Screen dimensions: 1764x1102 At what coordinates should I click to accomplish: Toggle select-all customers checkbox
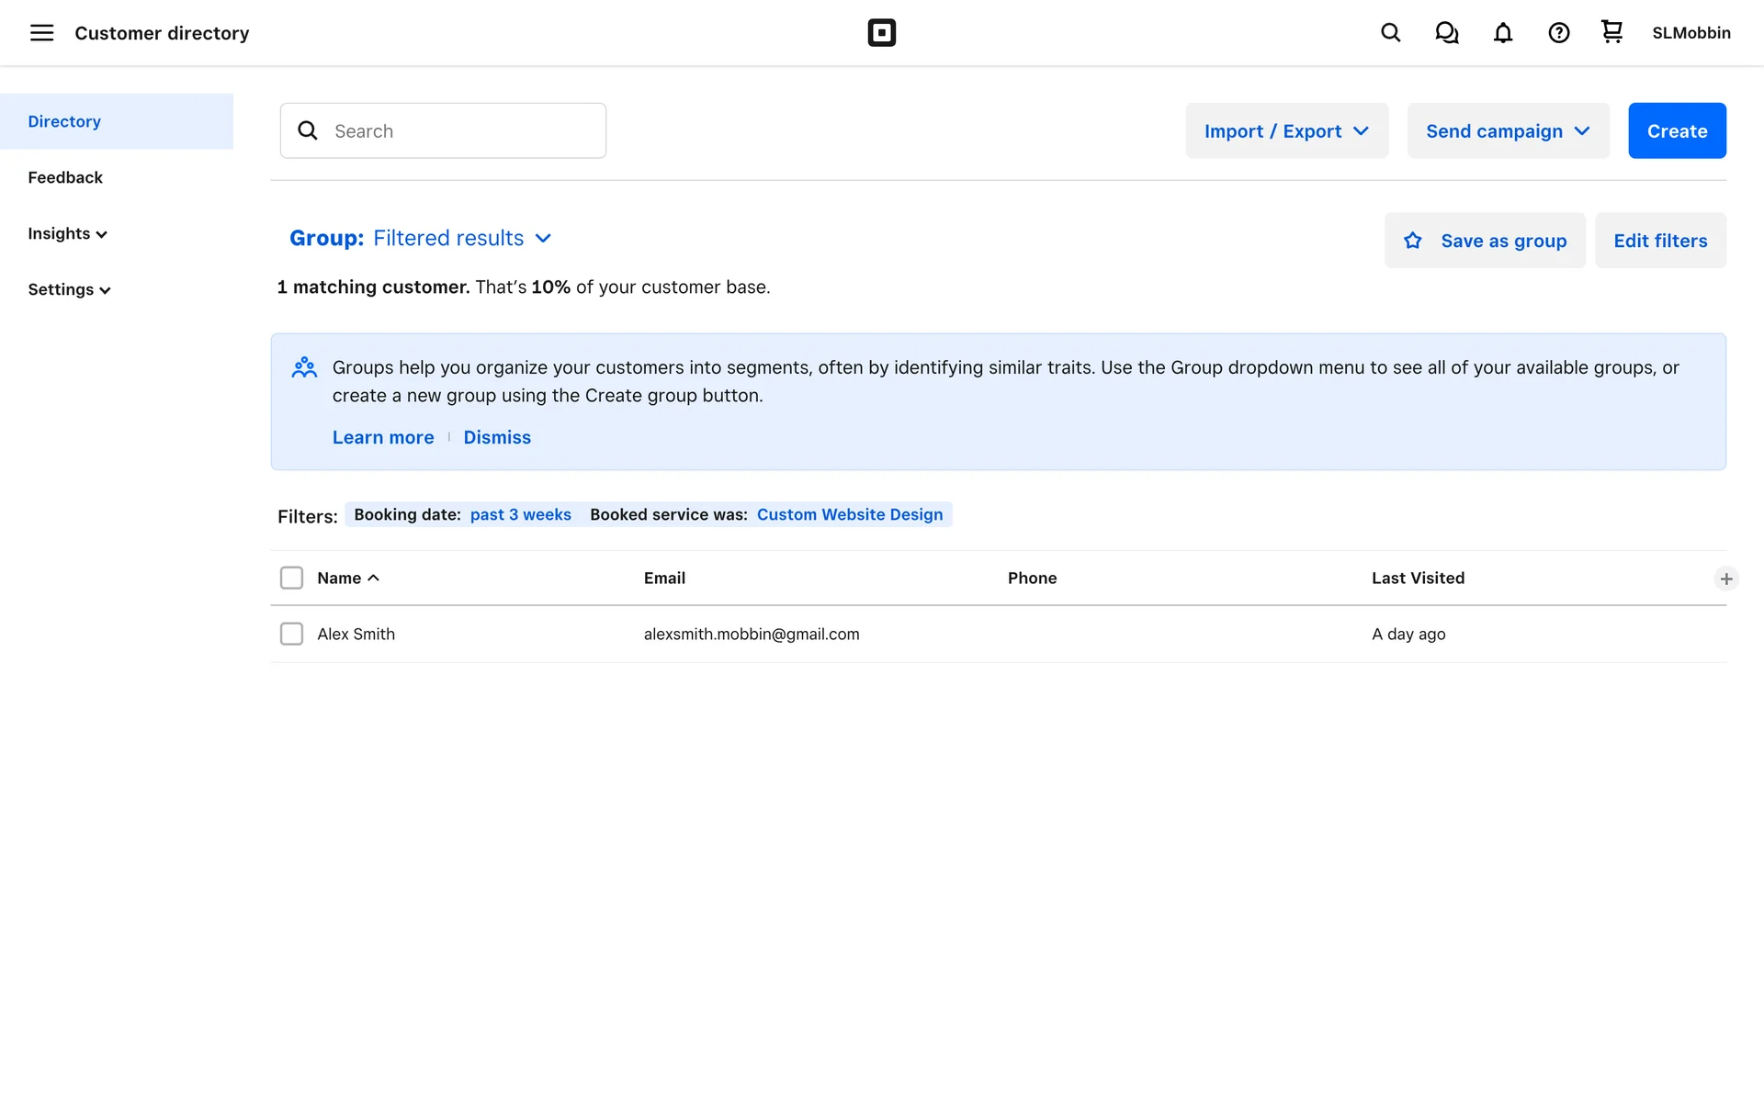point(291,578)
